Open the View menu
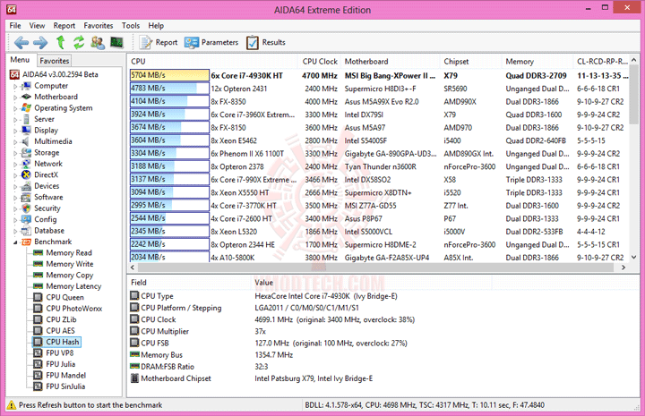 click(37, 25)
